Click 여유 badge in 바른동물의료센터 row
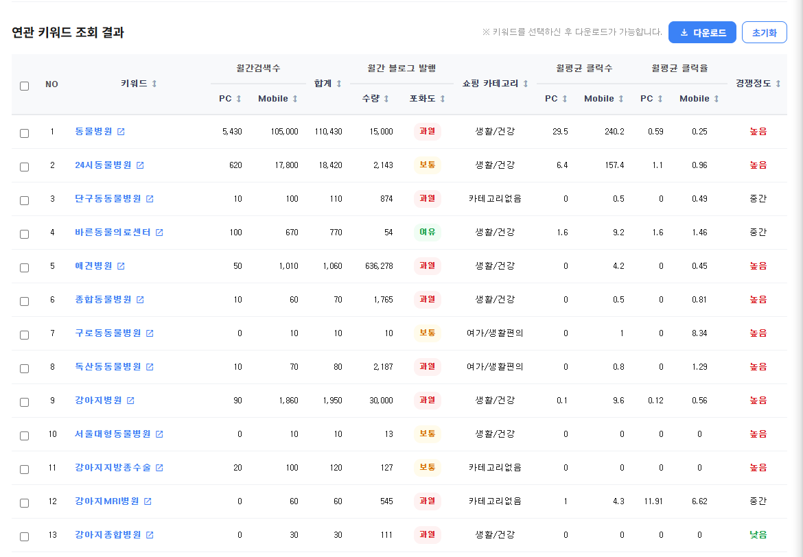Image resolution: width=803 pixels, height=557 pixels. coord(427,233)
